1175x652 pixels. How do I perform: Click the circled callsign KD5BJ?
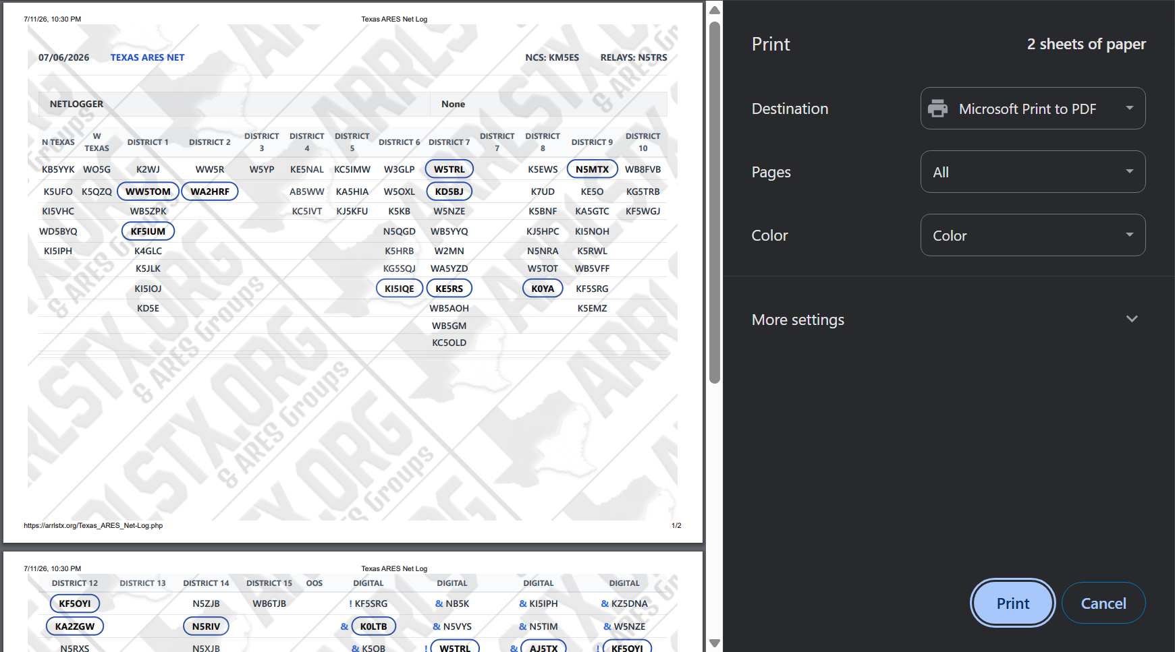[449, 191]
